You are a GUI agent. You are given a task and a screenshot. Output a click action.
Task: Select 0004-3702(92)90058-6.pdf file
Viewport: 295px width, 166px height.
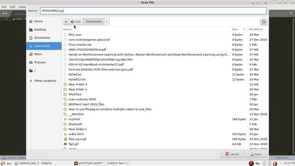click(x=165, y=49)
